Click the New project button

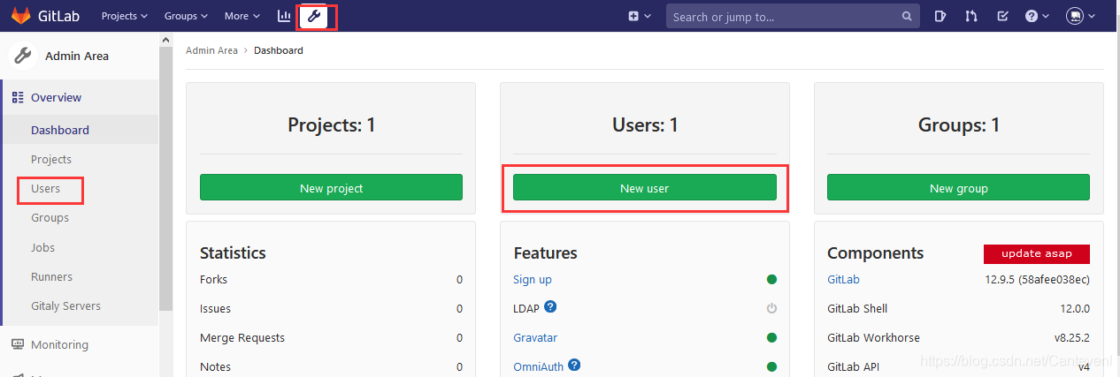click(331, 187)
